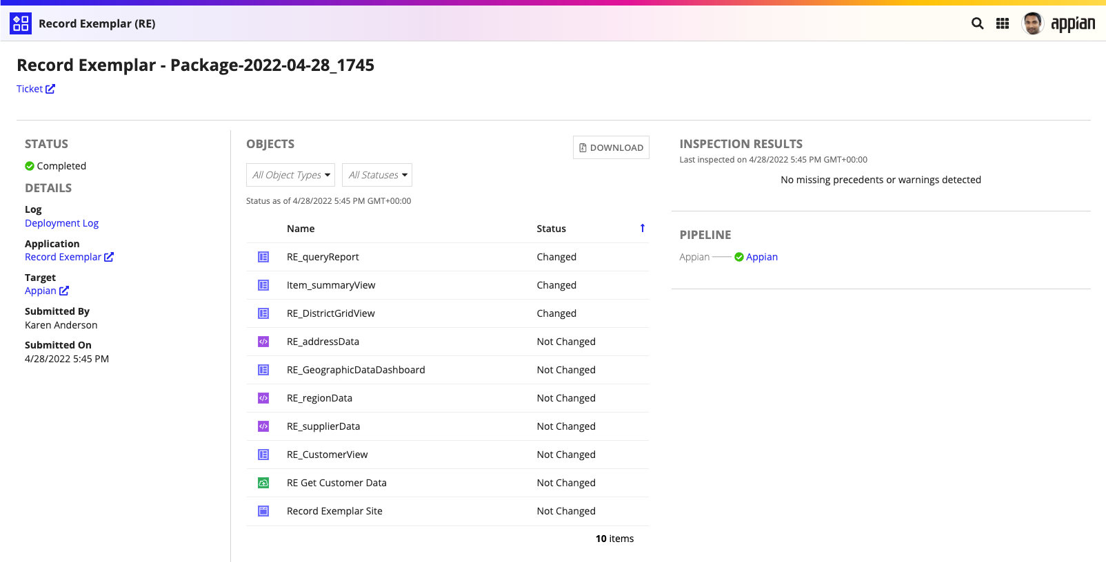The width and height of the screenshot is (1106, 562).
Task: Open the search magnifier icon
Action: pyautogui.click(x=977, y=23)
